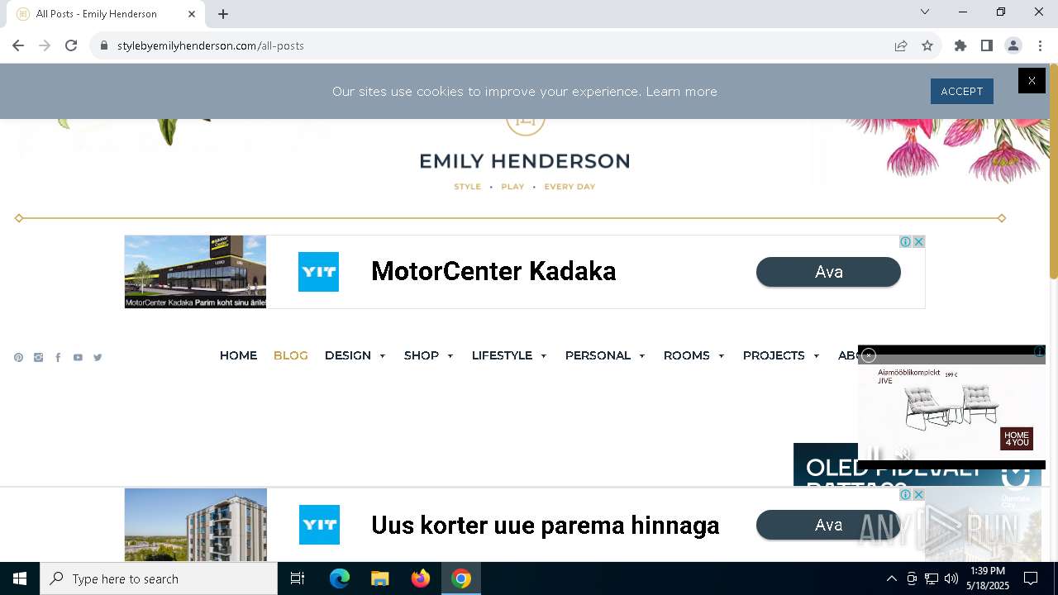The height and width of the screenshot is (595, 1058).
Task: Open the LIFESTYLE menu item
Action: coord(502,355)
